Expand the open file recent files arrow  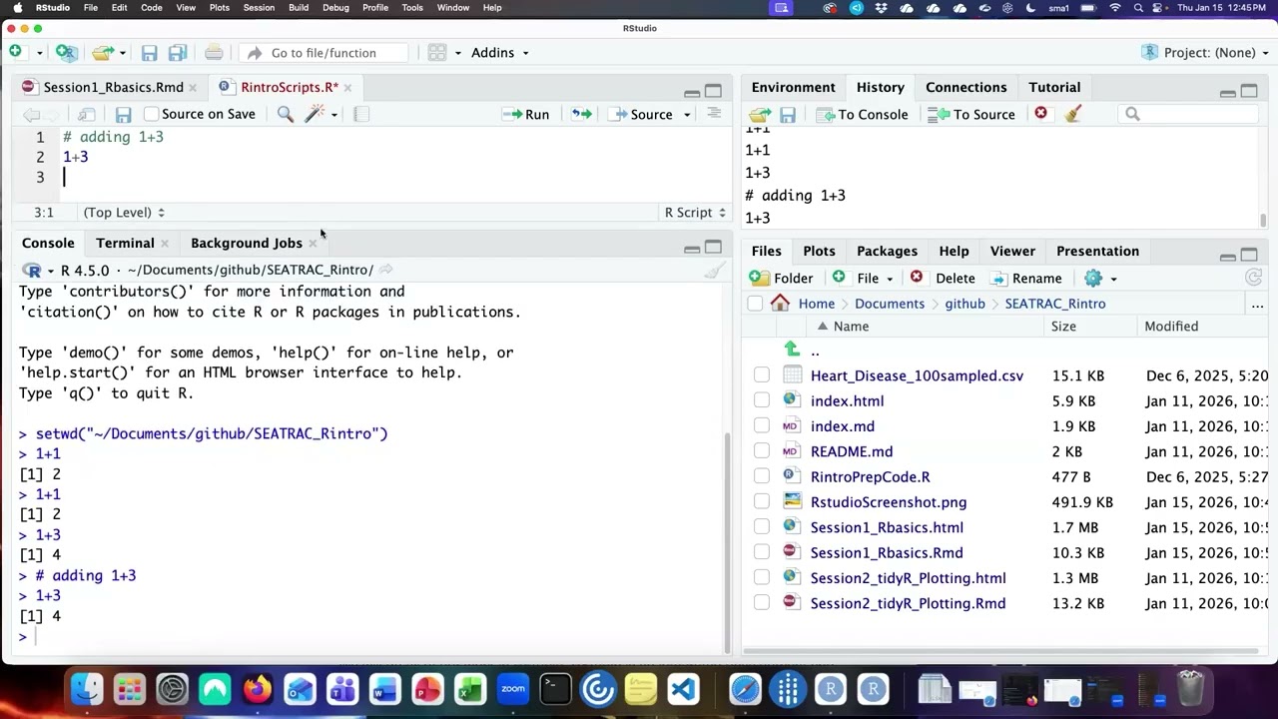(x=123, y=53)
